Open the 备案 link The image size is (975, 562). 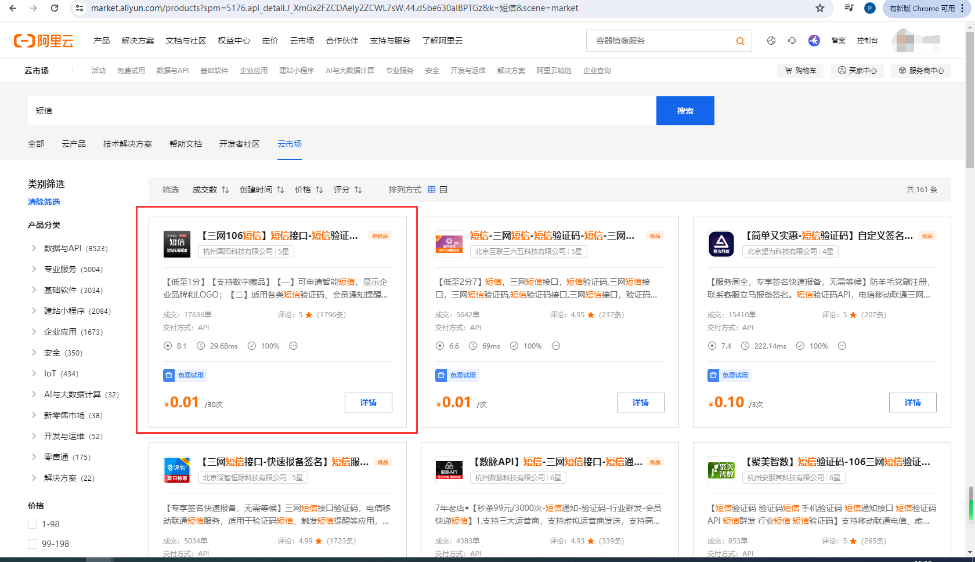pos(839,41)
